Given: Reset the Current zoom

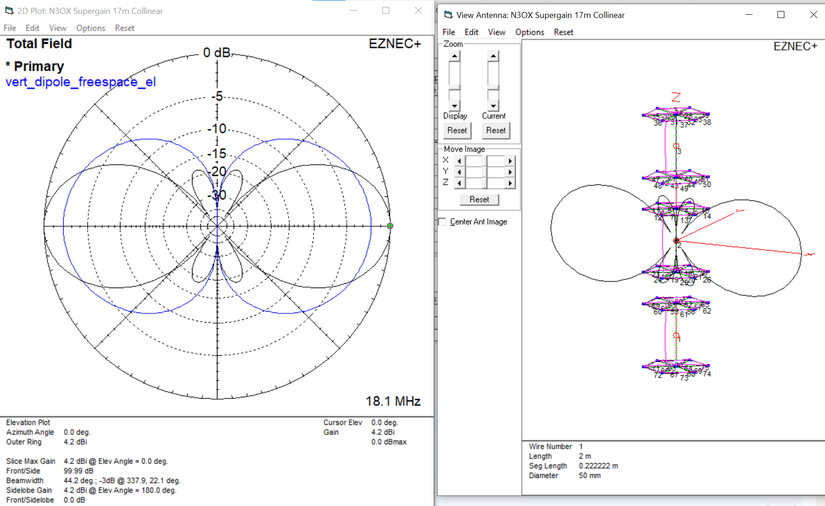Looking at the screenshot, I should pos(496,130).
